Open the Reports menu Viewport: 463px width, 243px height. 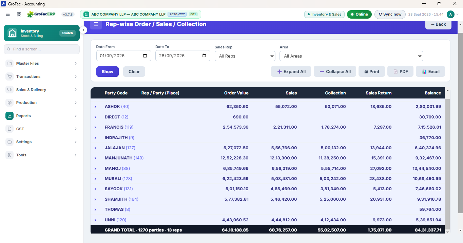coord(42,116)
